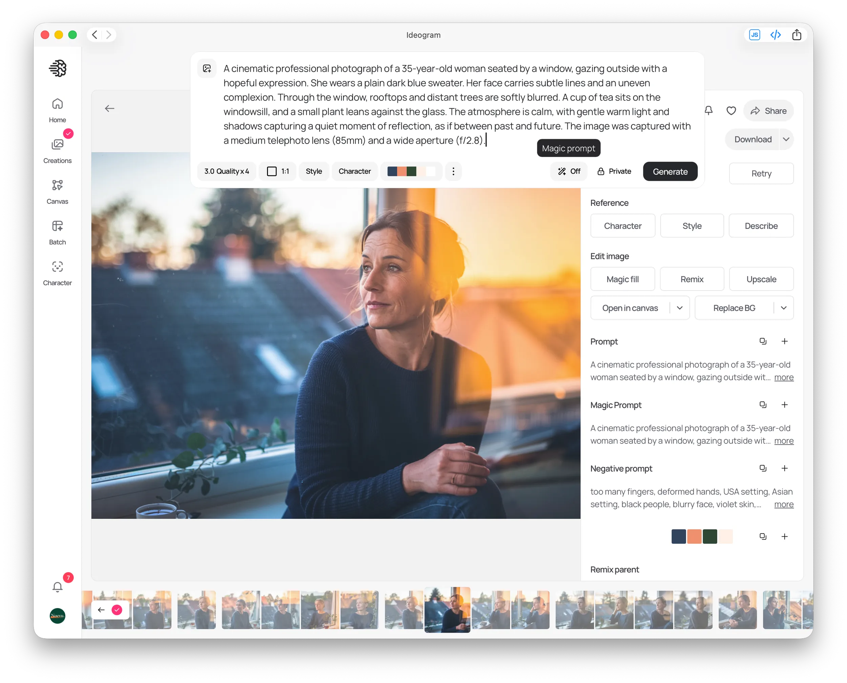Open Canvas in the sidebar
The width and height of the screenshot is (847, 683).
click(58, 192)
